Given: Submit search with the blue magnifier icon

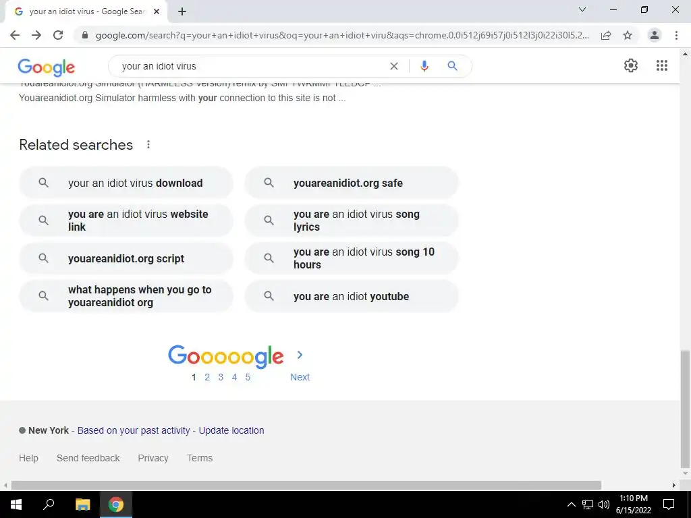Looking at the screenshot, I should [452, 66].
